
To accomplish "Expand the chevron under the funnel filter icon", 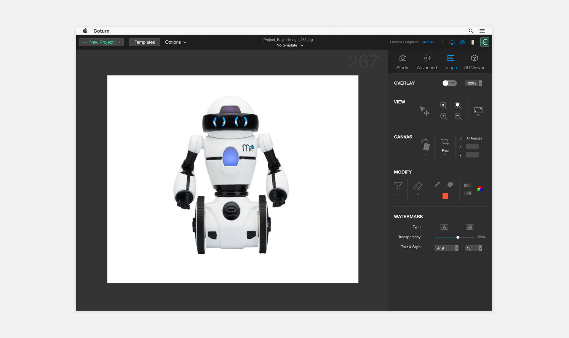I will click(398, 195).
